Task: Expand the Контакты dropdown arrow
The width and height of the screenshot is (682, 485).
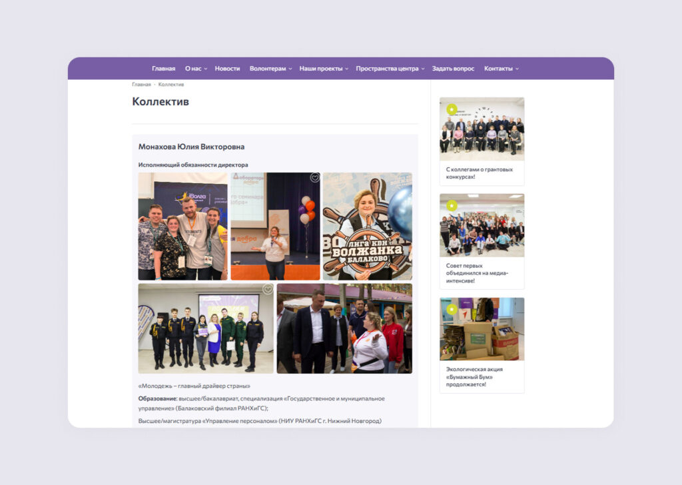Action: 517,69
